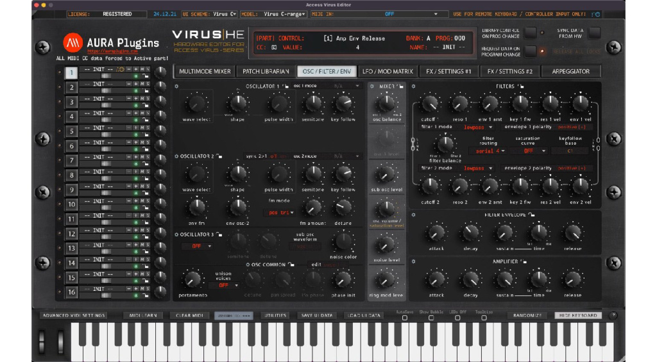Click the Osc Common section gear icon

click(x=248, y=265)
